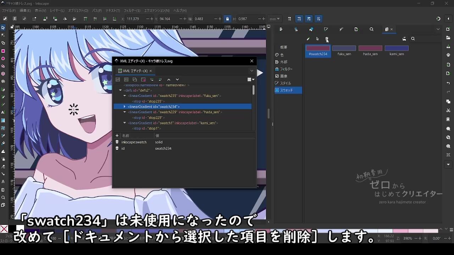This screenshot has height=255, width=454.
Task: Select the Rectangle tool in toolbox
Action: click(x=3, y=51)
